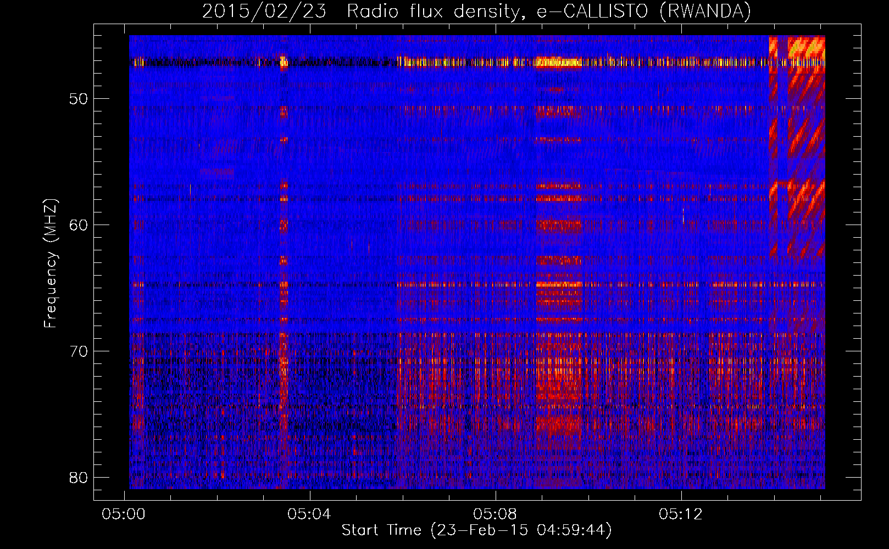This screenshot has width=889, height=549.
Task: Click the 05:08 time tick label
Action: point(495,514)
